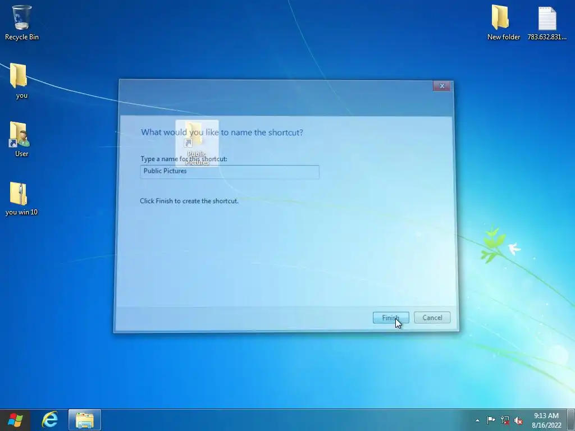
Task: Open the Windows Start menu
Action: click(x=15, y=420)
